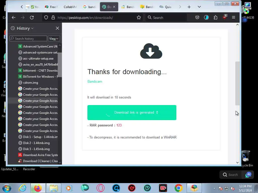Click the URL address bar
Screen dimensions: 258x193
pos(92,18)
